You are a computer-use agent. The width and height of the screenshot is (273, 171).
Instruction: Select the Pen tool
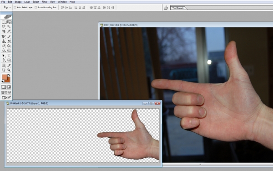4,60
